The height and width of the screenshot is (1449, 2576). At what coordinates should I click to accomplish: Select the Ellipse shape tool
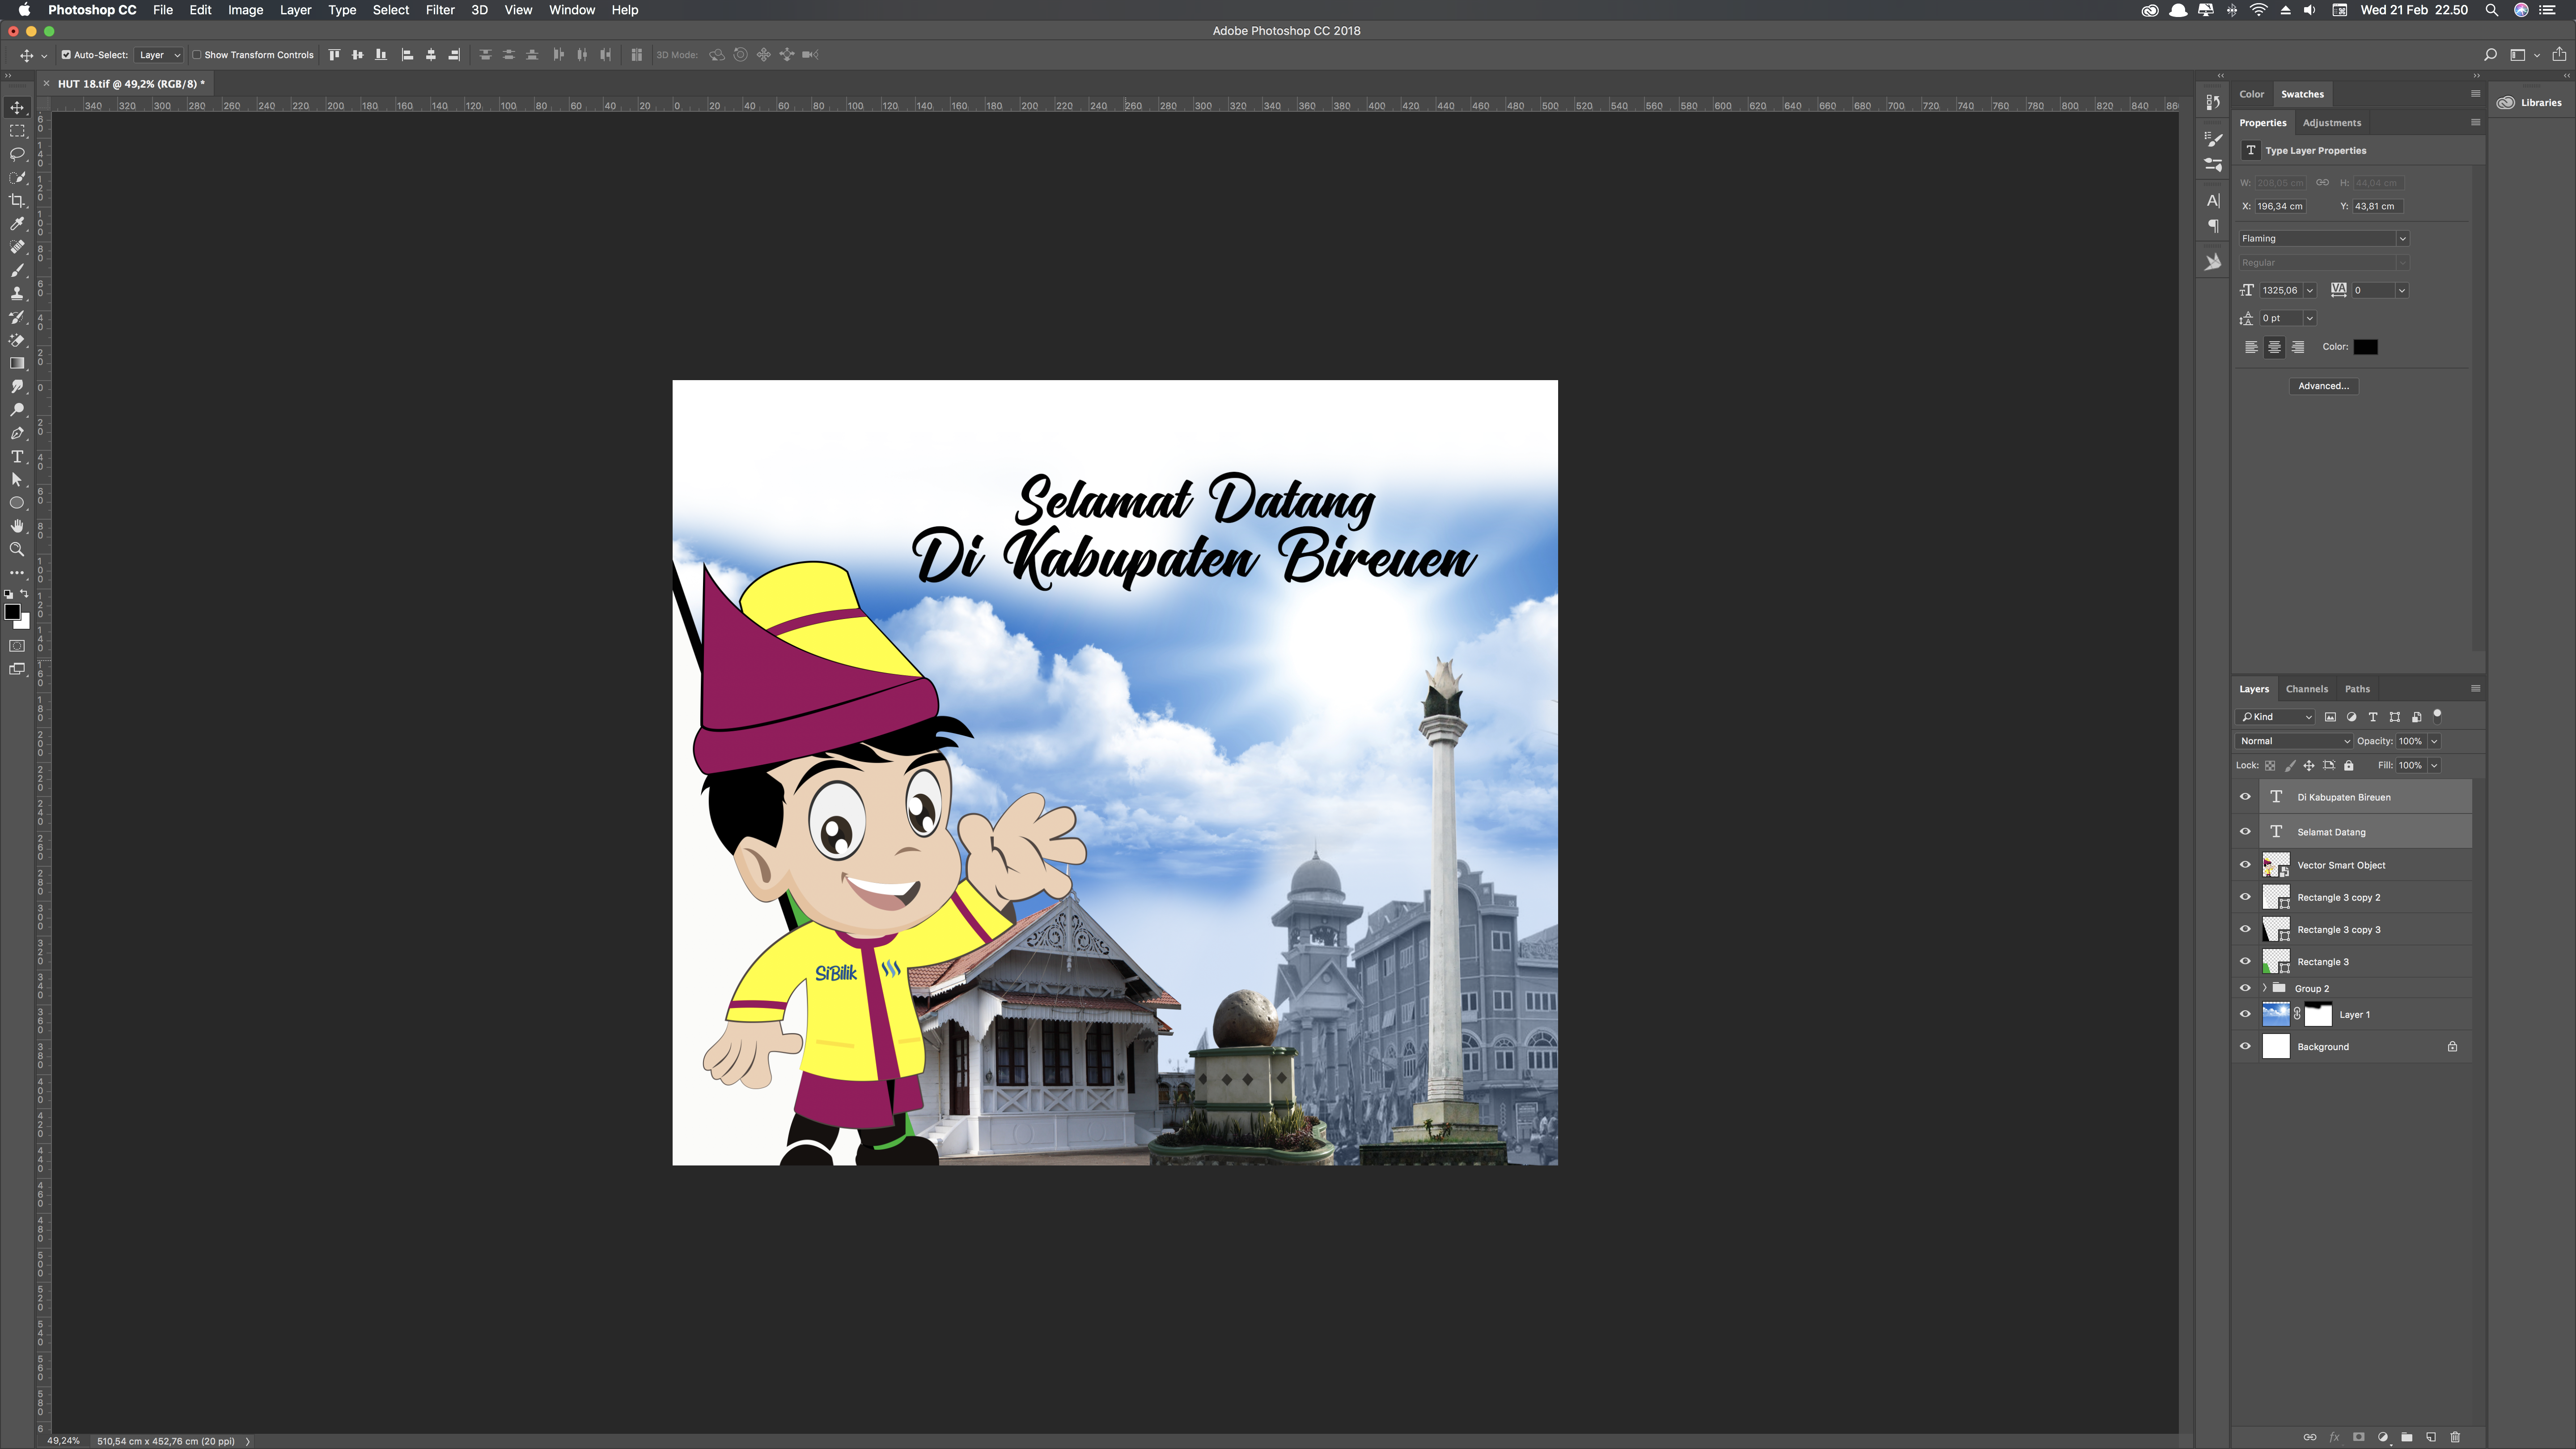point(17,503)
